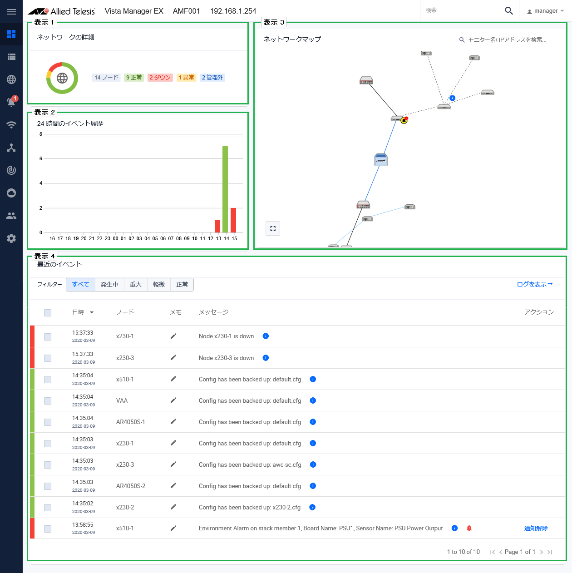Click the ノード column header

[125, 312]
